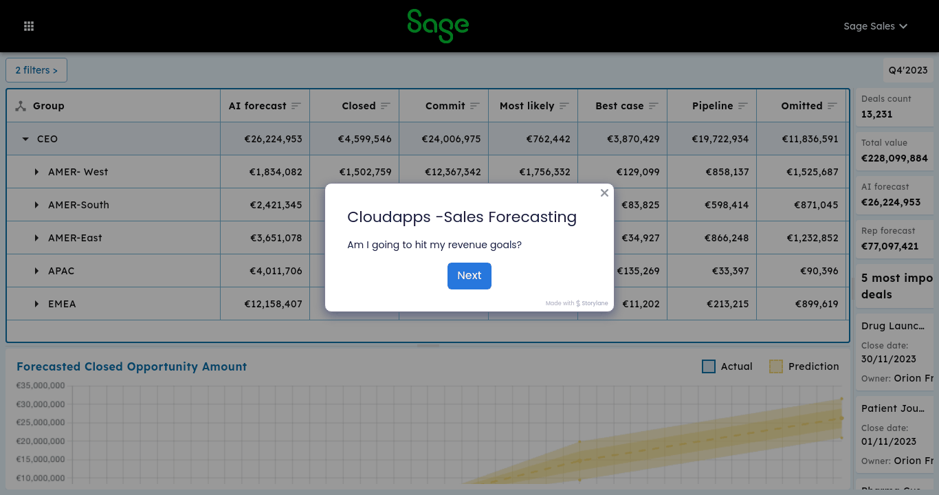Click APAC AI forecast €4,011,706
939x495 pixels.
265,271
